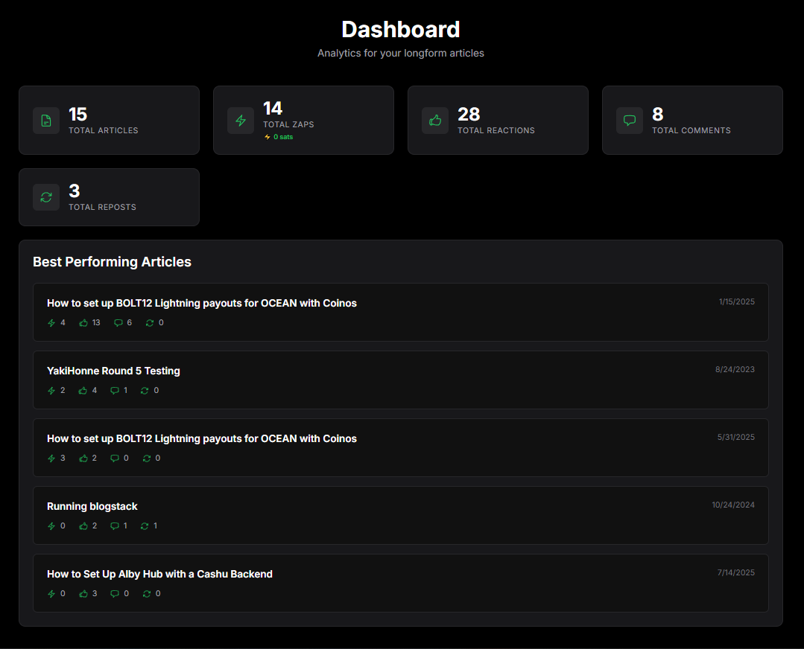The height and width of the screenshot is (649, 804).
Task: Open How to Set Up Alby Hub article
Action: 400,583
